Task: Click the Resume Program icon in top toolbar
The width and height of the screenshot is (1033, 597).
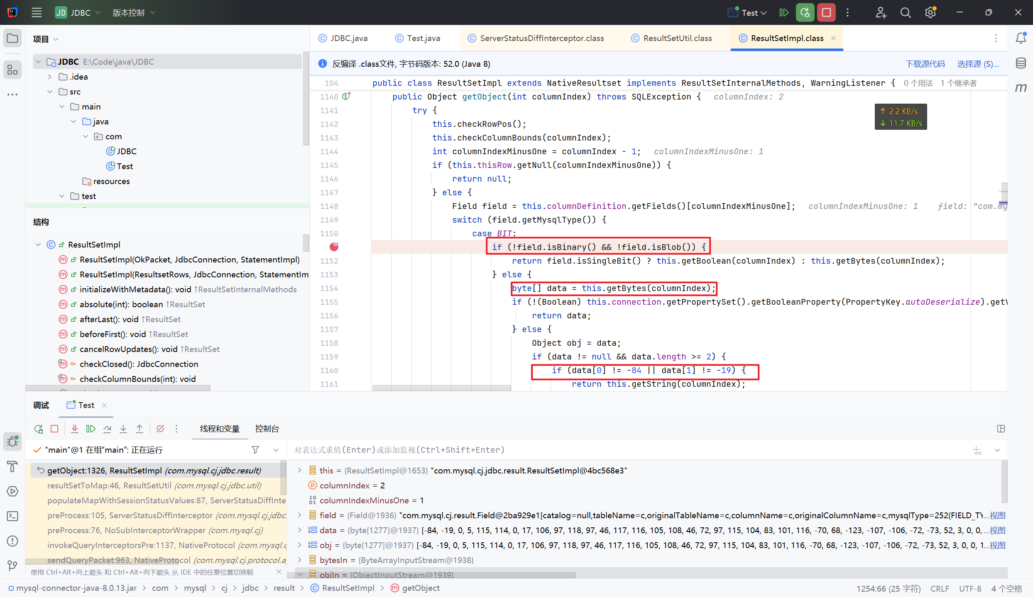Action: pos(784,12)
